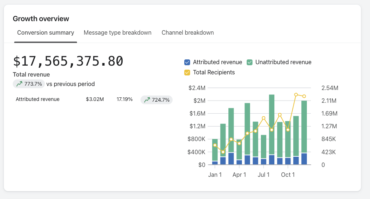
Task: Click the vs previous period text
Action: pyautogui.click(x=70, y=84)
